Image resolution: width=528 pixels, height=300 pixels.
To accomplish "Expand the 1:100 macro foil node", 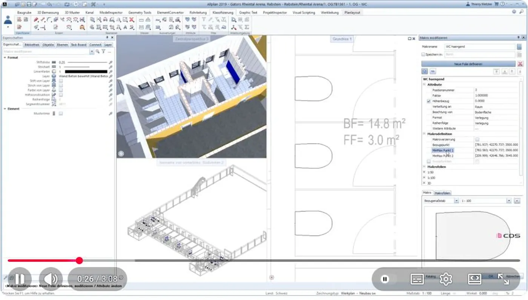I will tap(424, 177).
